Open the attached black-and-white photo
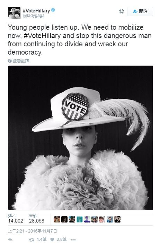 tap(80, 138)
